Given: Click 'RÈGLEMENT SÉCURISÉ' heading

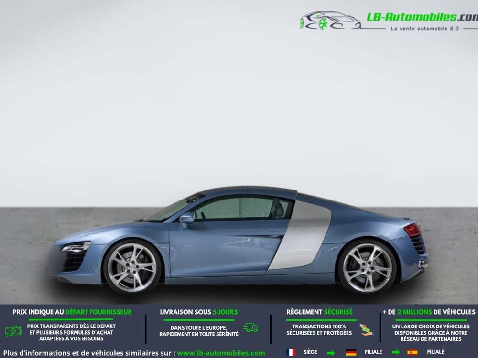Looking at the screenshot, I should 319,312.
